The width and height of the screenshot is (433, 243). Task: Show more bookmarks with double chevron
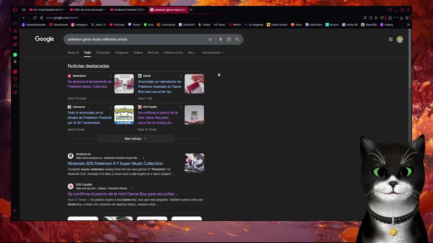pyautogui.click(x=408, y=25)
